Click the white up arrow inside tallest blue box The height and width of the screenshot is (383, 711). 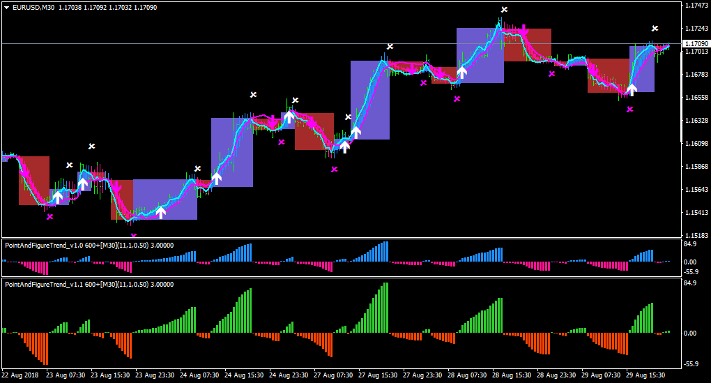pos(356,133)
